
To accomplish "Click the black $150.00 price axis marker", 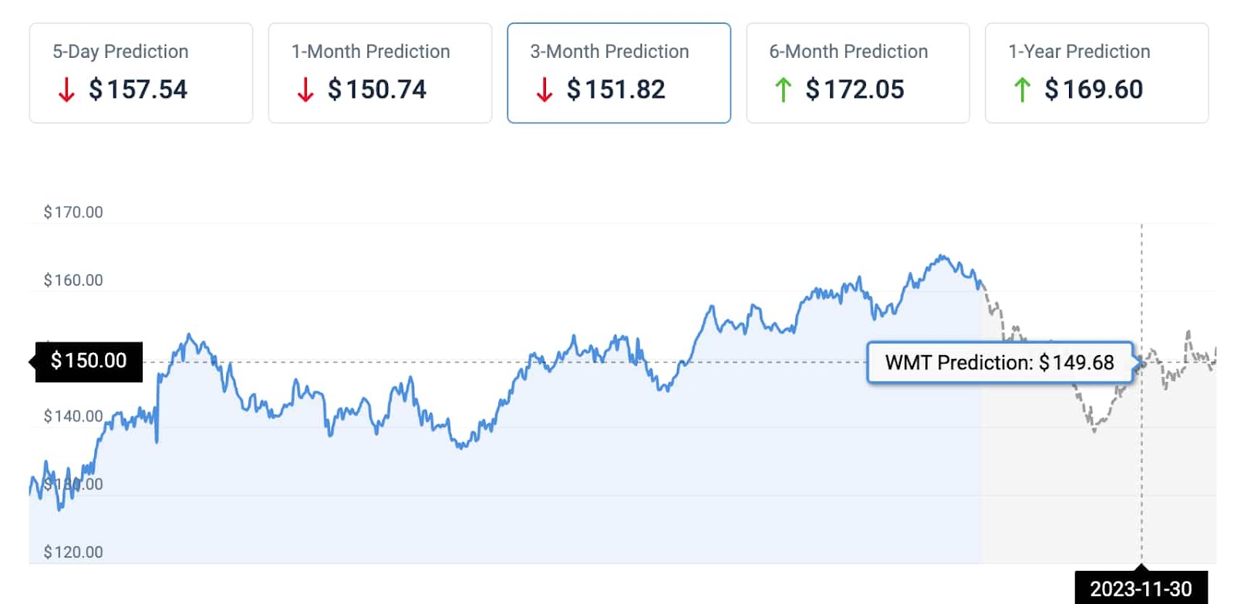I will (89, 361).
